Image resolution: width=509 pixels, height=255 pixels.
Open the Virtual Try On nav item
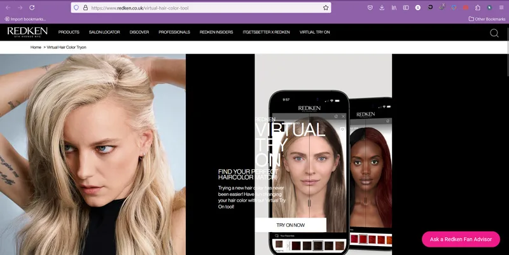[314, 32]
